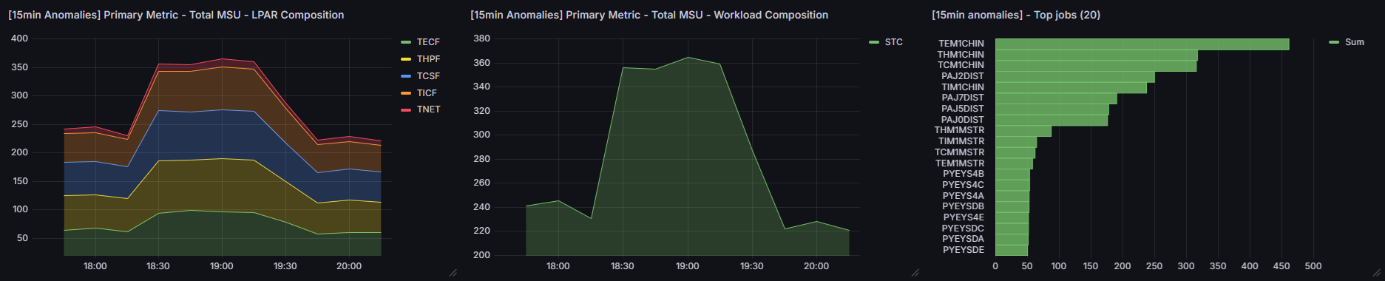Toggle Sum series in Top jobs legend
Image resolution: width=1385 pixels, height=281 pixels.
pyautogui.click(x=1355, y=42)
